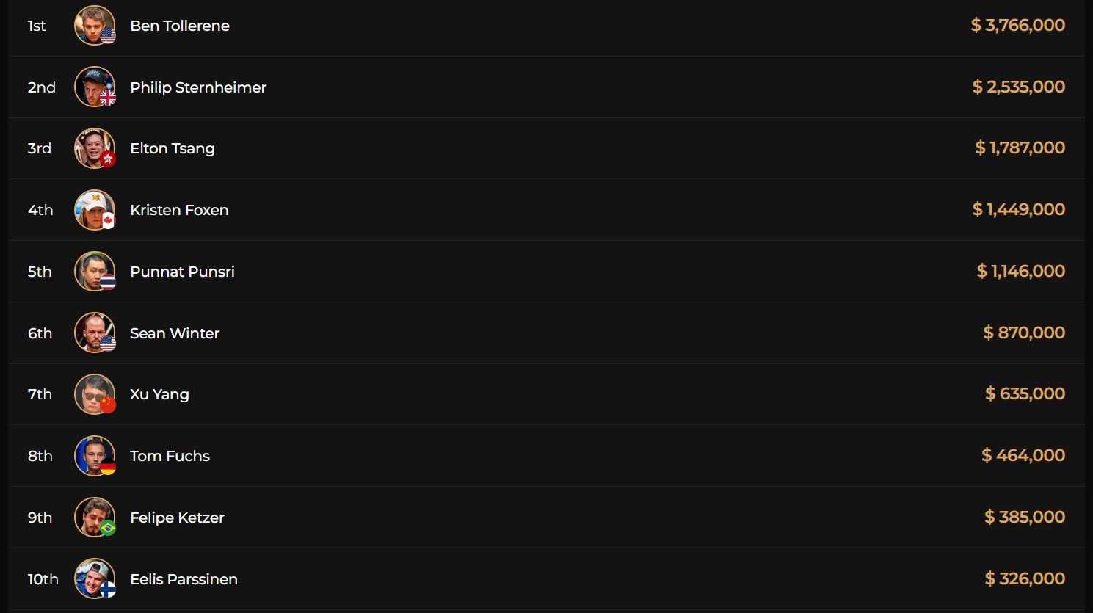Click Kristen Foxen's avatar photo

pyautogui.click(x=94, y=210)
